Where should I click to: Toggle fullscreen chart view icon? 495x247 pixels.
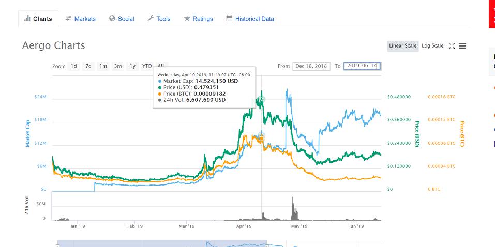point(452,46)
